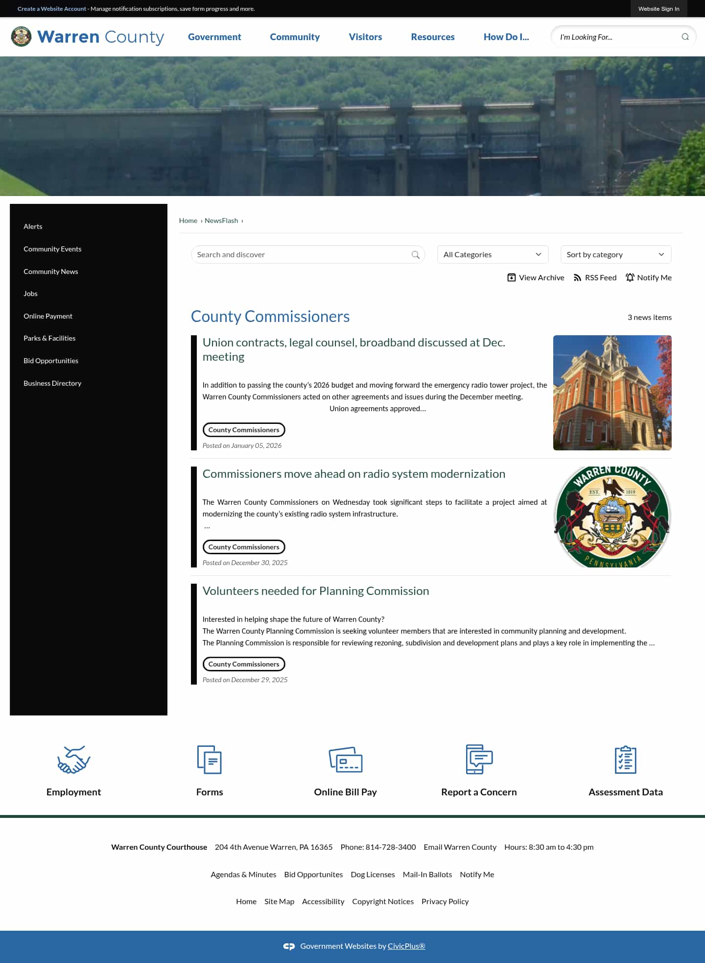Click the Warren County seal thumbnail
The height and width of the screenshot is (963, 705).
click(x=612, y=517)
